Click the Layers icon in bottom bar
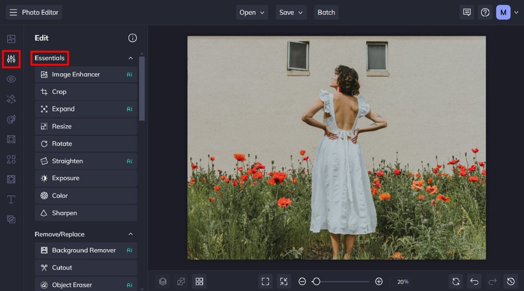Screen dimensions: 524x291 click(x=163, y=282)
